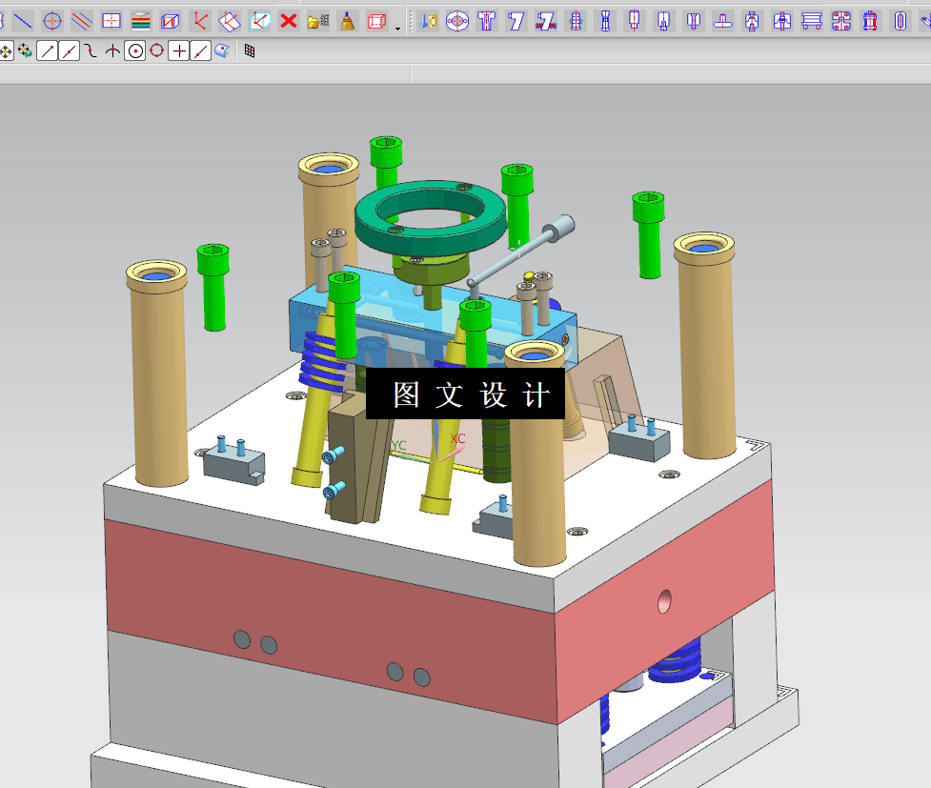Click the bench-shaped support icon
Image resolution: width=931 pixels, height=788 pixels.
point(812,21)
